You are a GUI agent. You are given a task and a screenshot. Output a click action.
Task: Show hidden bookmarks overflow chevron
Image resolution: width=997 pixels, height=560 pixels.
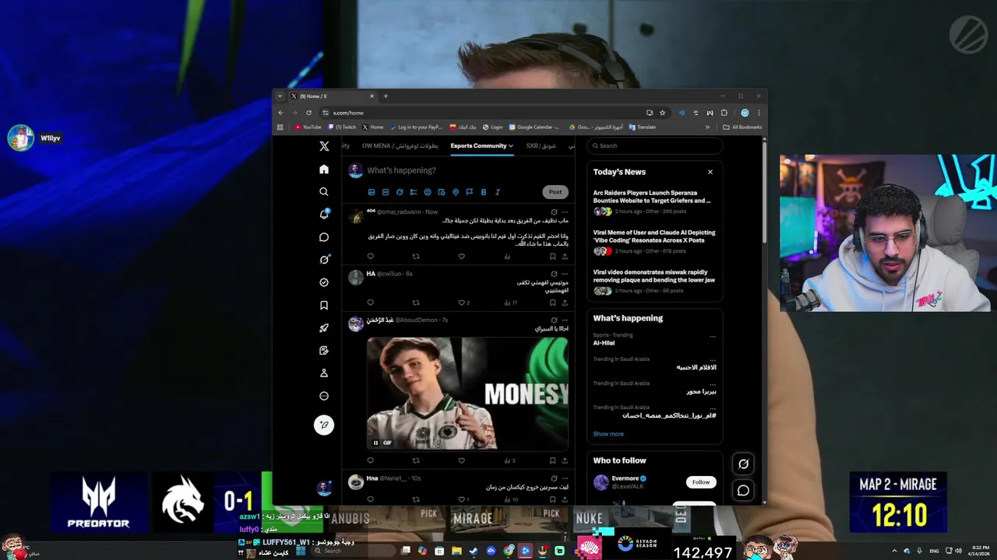click(707, 127)
